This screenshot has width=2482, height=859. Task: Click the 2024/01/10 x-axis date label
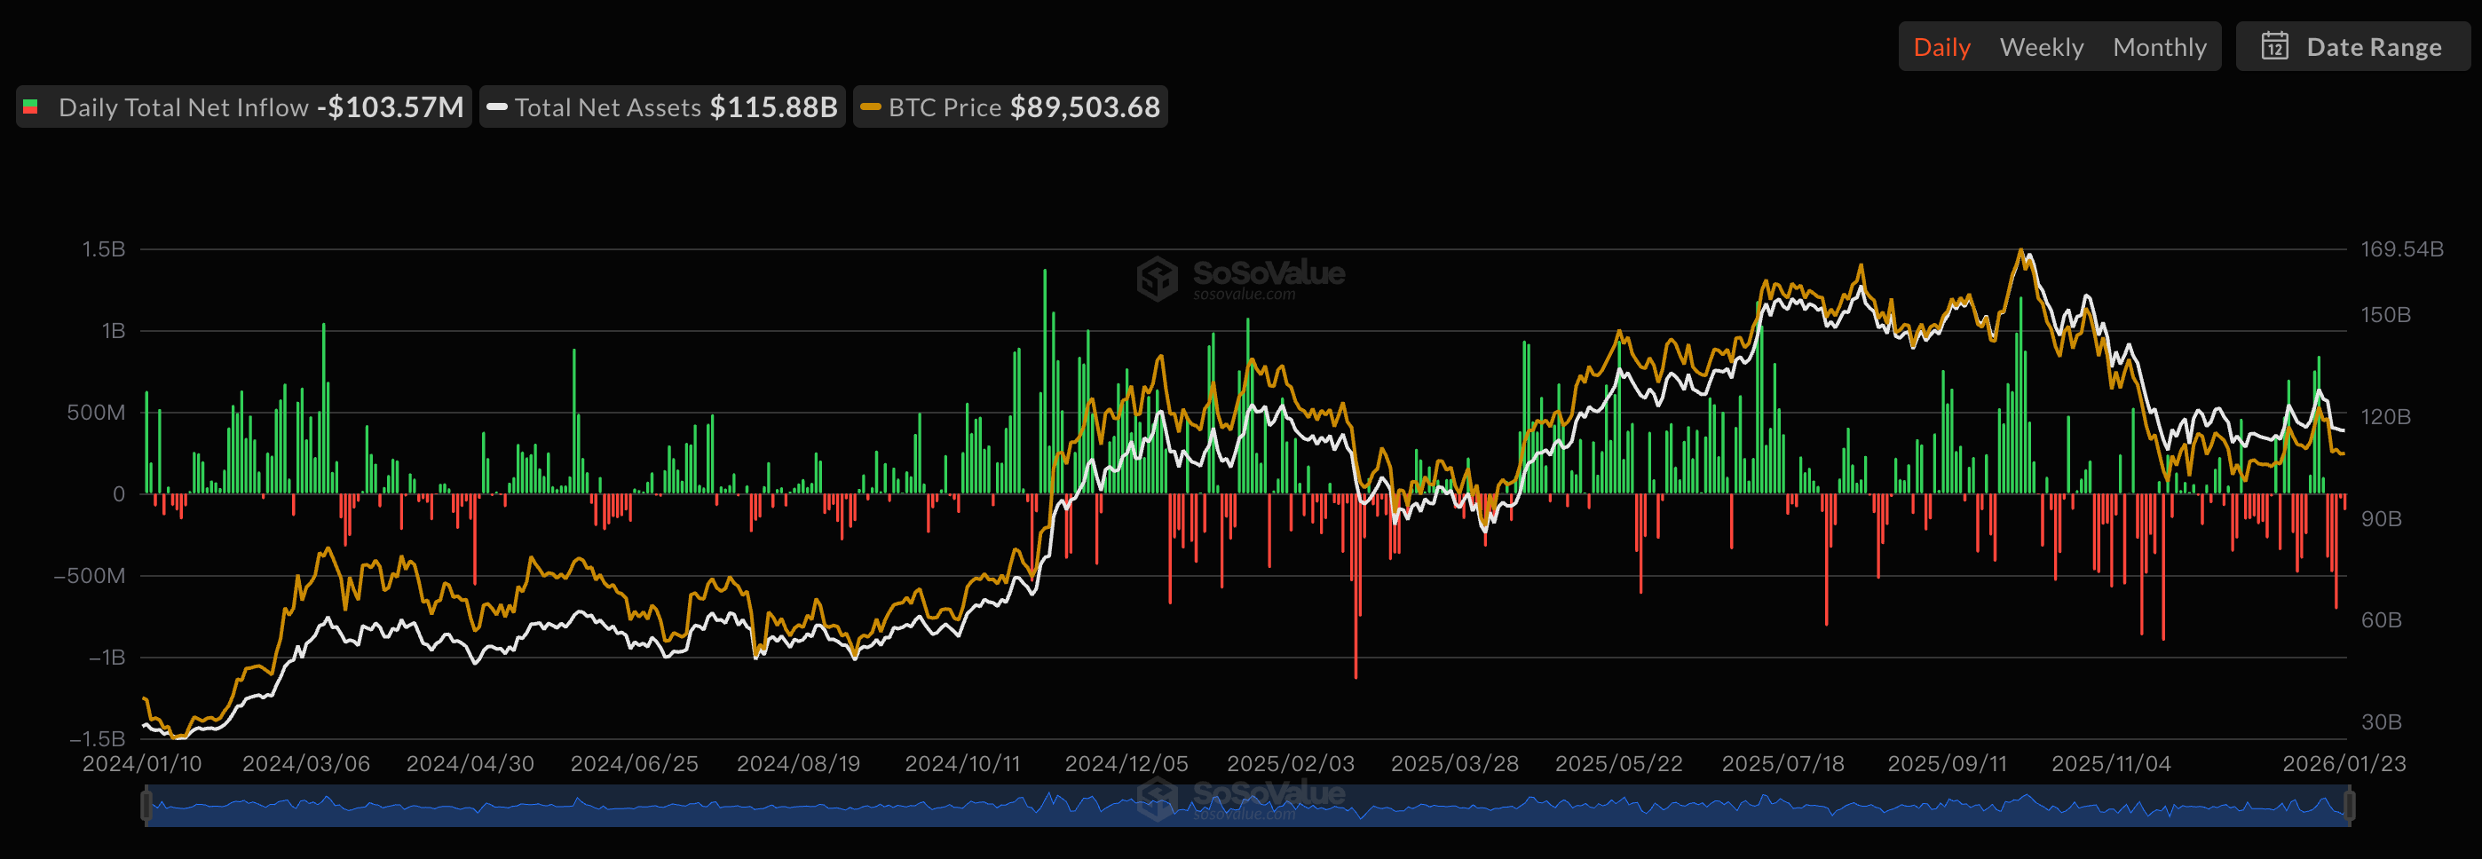[x=142, y=764]
